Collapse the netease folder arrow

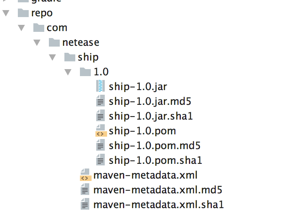[37, 42]
